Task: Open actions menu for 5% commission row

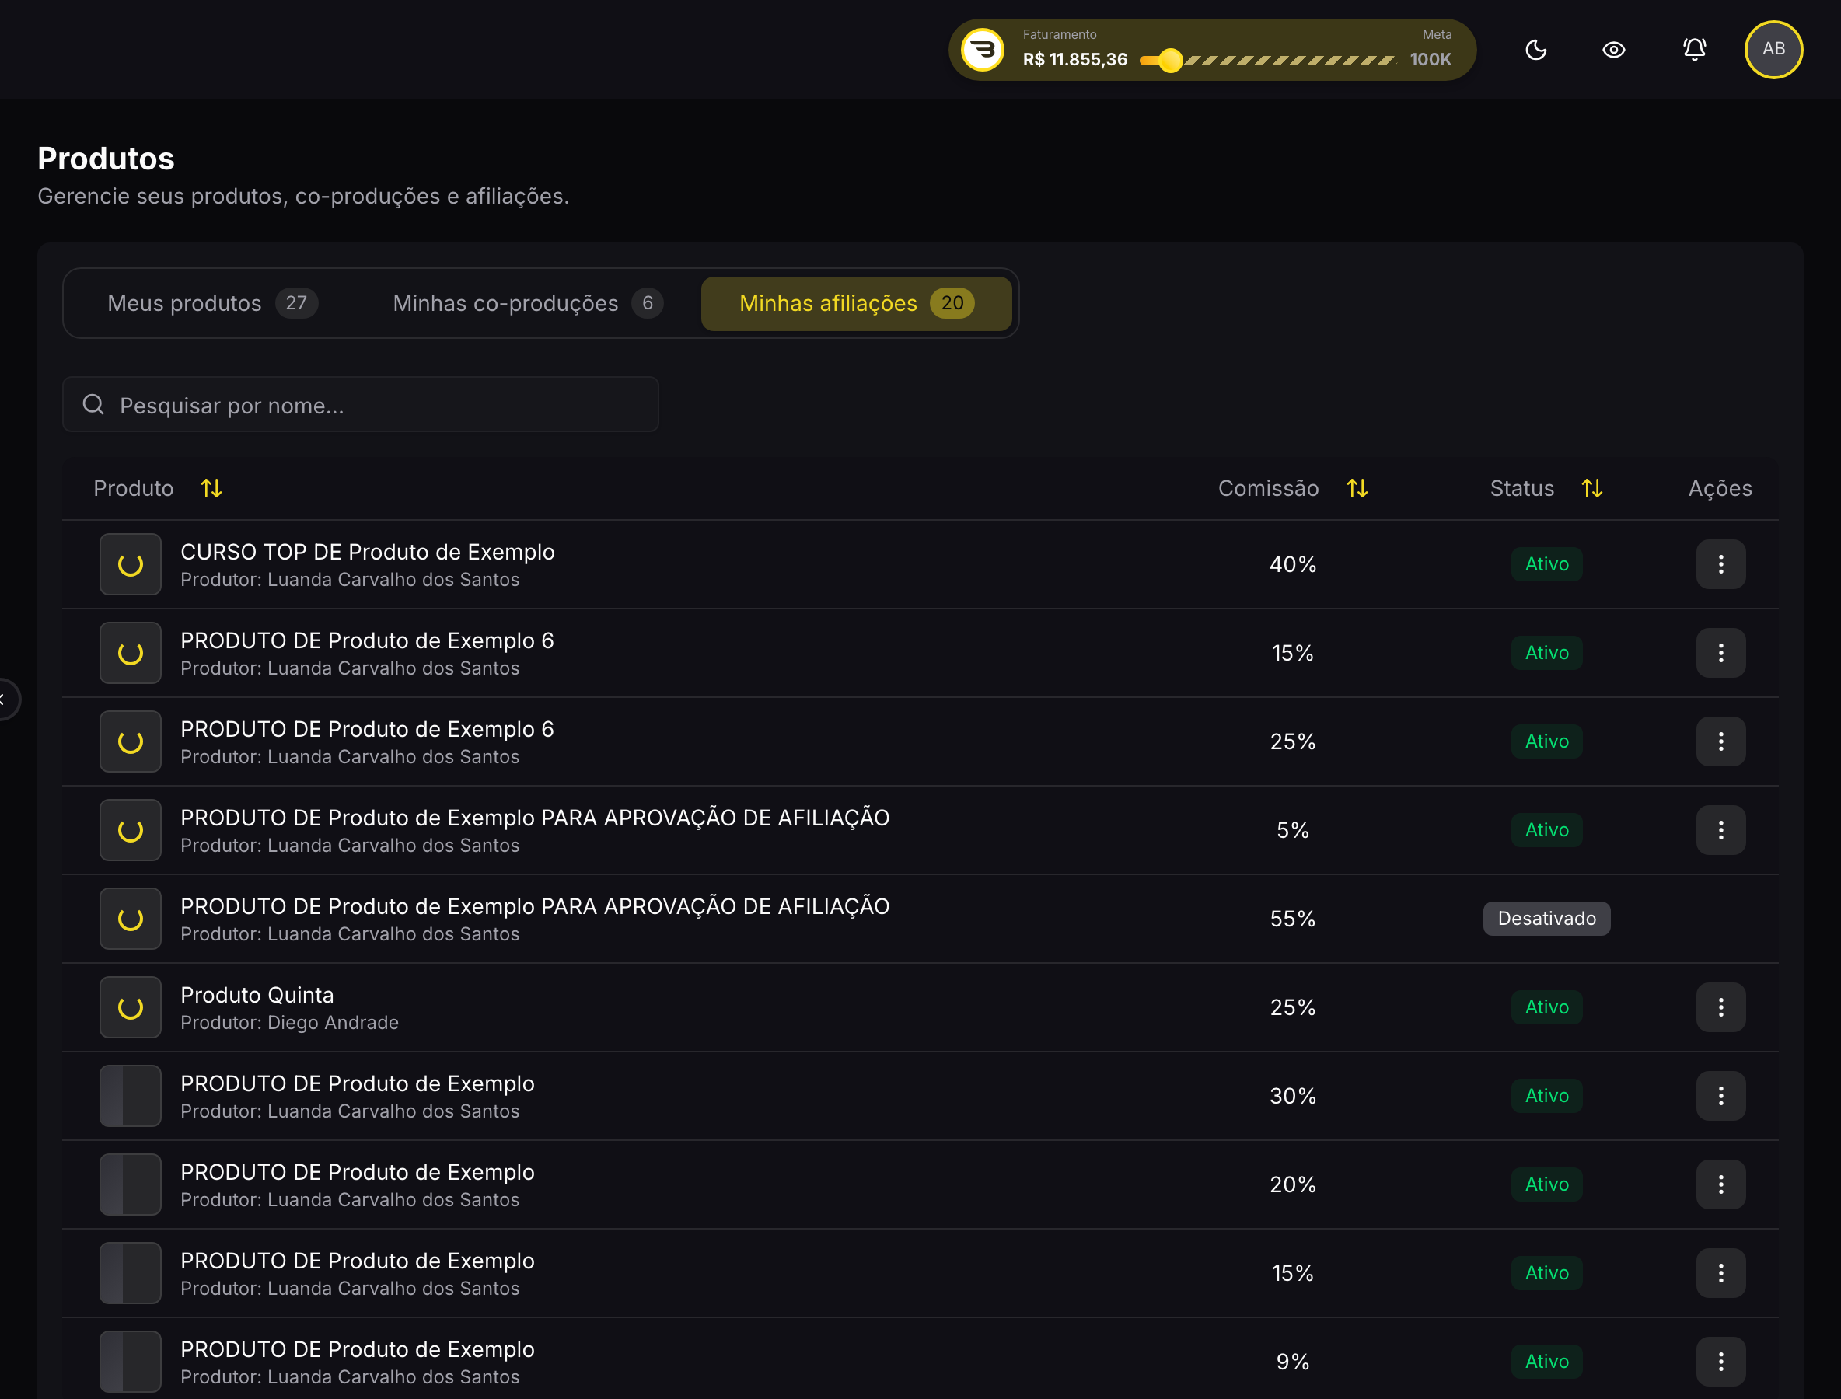Action: coord(1720,830)
